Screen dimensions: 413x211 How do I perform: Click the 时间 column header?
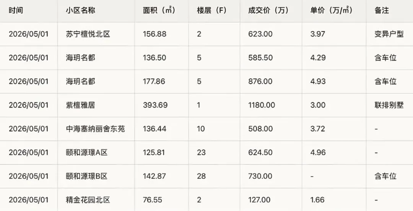click(x=16, y=11)
